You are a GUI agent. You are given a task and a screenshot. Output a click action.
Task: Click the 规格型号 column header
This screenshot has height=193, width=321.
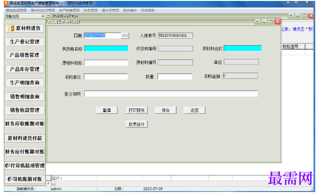point(293,46)
